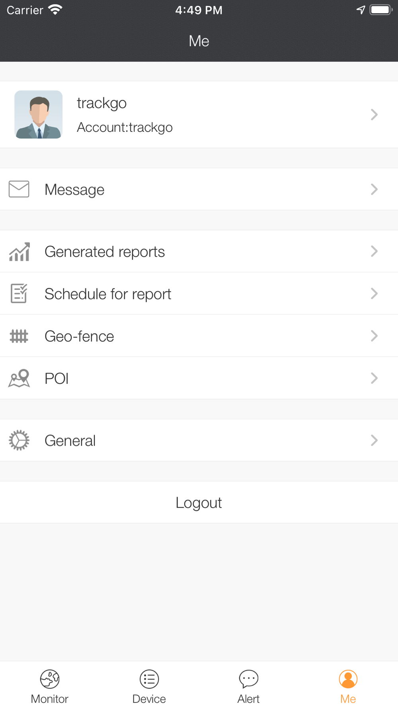Viewport: 398px width, 708px height.
Task: Expand the Message row chevron
Action: click(x=374, y=189)
